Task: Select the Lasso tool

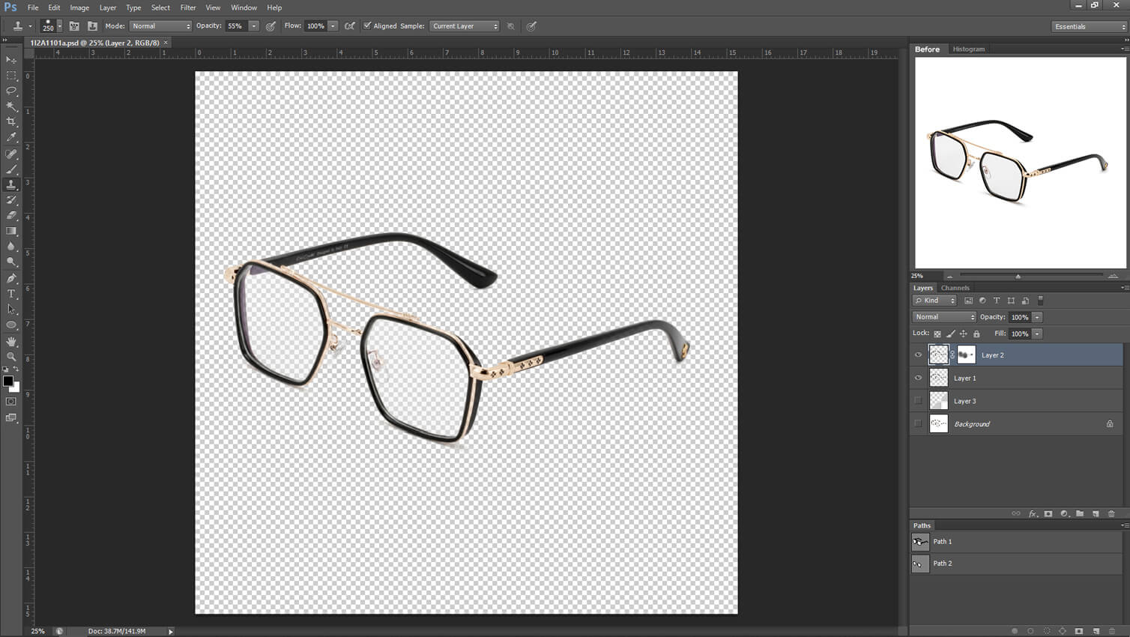Action: tap(11, 91)
